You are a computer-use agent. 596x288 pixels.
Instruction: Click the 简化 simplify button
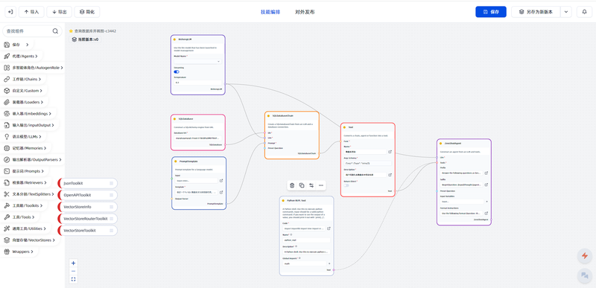(87, 12)
